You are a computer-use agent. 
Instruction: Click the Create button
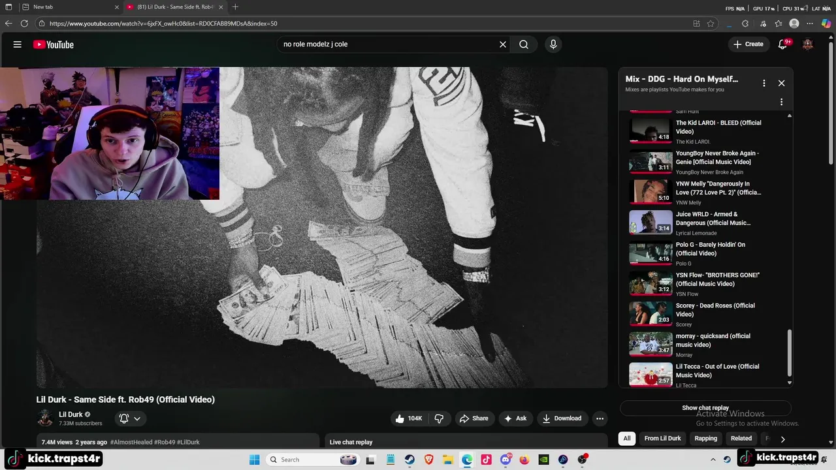(748, 44)
